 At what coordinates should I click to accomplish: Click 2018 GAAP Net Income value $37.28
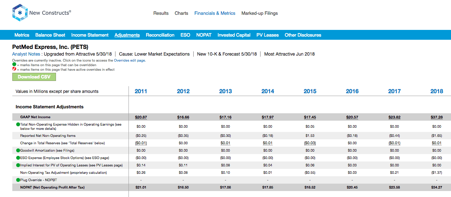(437, 117)
